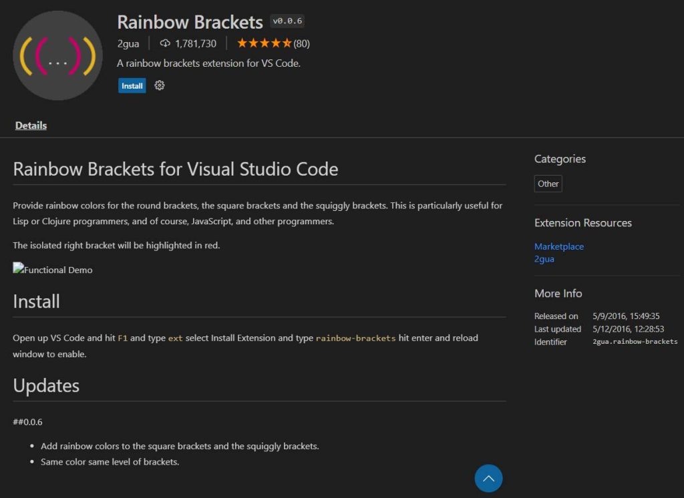Click the scroll-to-top arrow button
Image resolution: width=684 pixels, height=498 pixels.
(x=488, y=479)
